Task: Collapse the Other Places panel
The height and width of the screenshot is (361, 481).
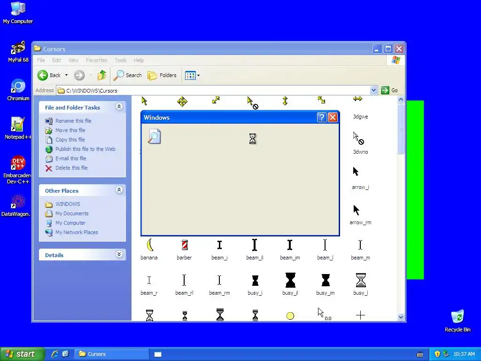Action: (x=119, y=190)
